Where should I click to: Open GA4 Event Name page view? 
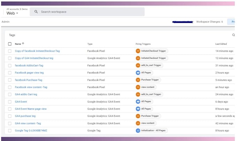click(31, 109)
